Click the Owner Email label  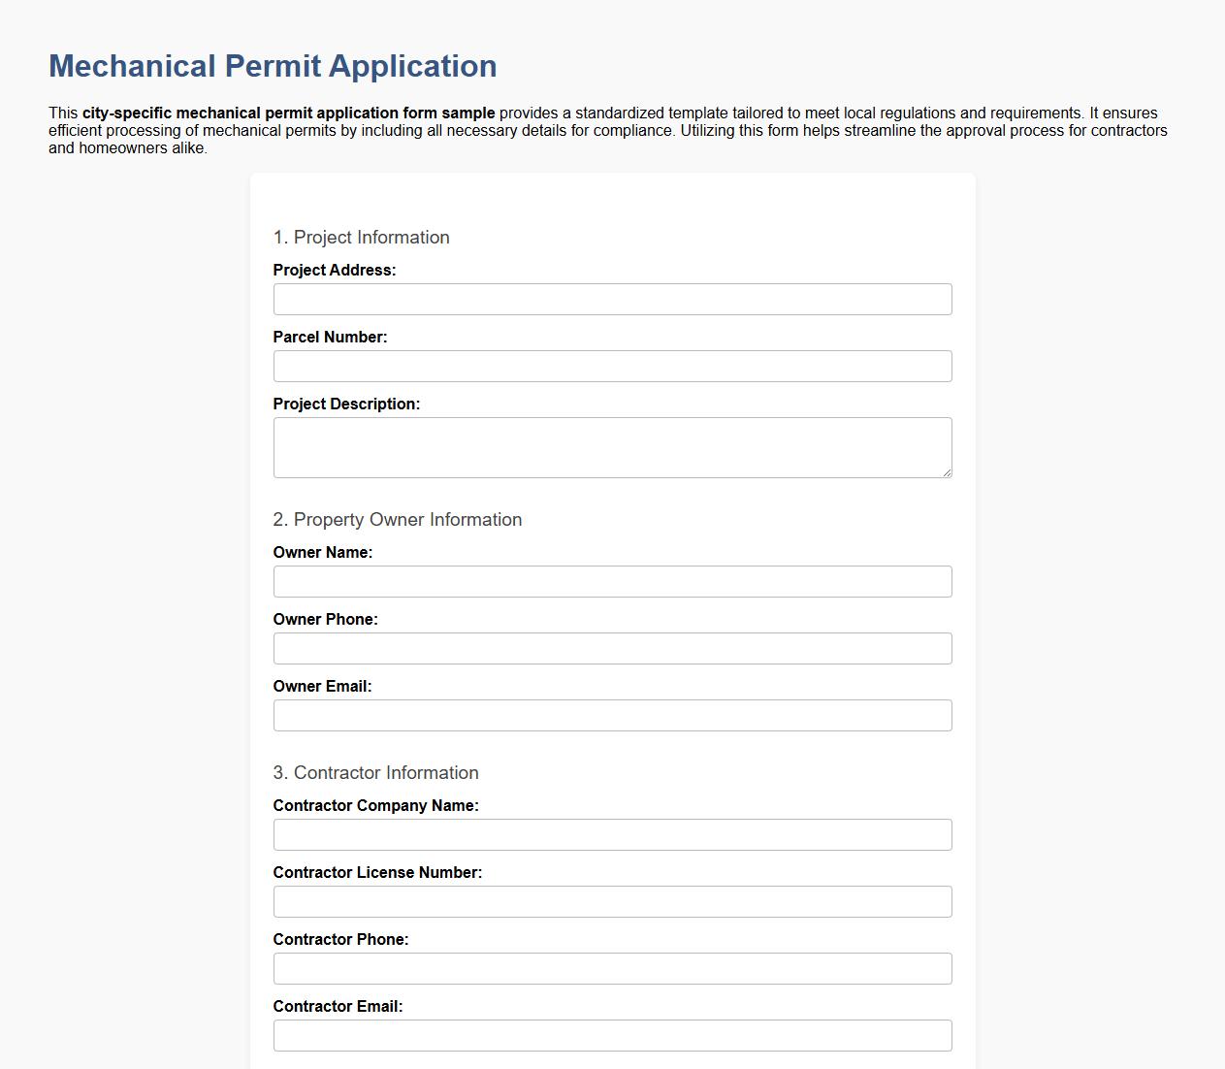(x=323, y=686)
